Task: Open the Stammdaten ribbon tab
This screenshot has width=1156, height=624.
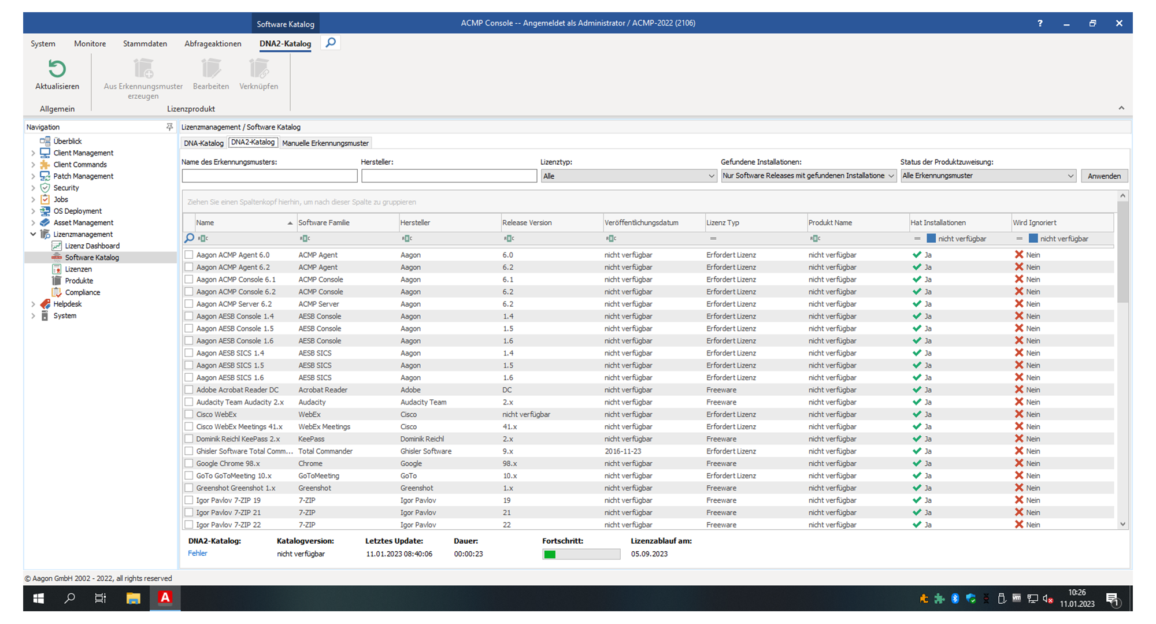Action: point(144,43)
